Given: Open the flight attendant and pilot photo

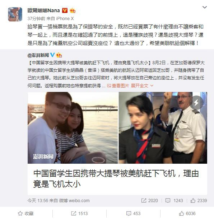Looking at the screenshot, I should pyautogui.click(x=163, y=128).
